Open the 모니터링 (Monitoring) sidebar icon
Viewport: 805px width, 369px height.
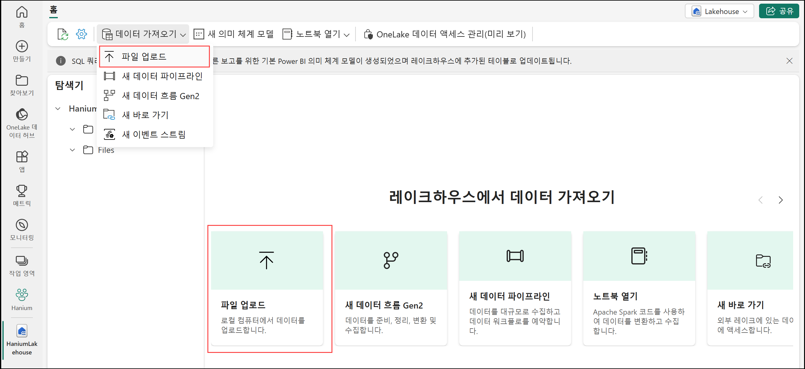pyautogui.click(x=22, y=225)
